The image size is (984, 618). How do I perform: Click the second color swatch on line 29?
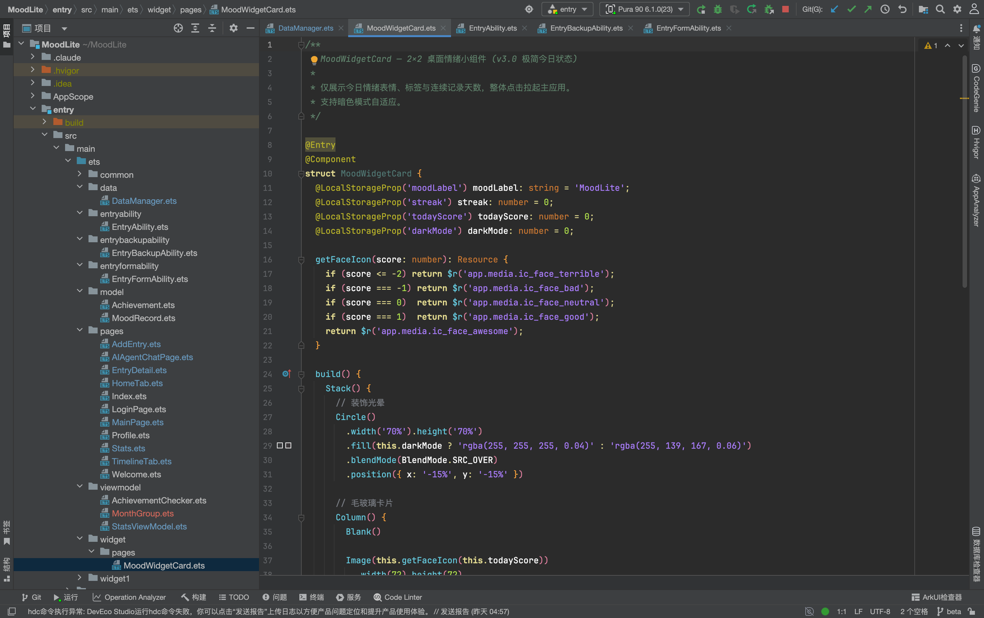pyautogui.click(x=288, y=445)
